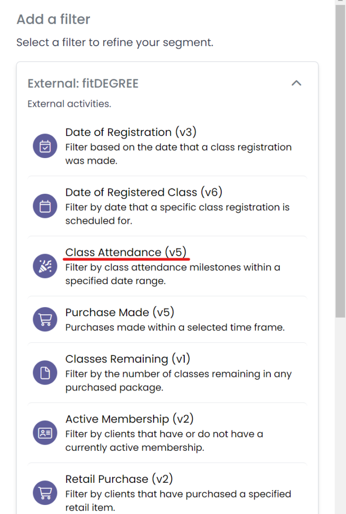Click the shopping cart icon beside Purchase Made

(x=45, y=320)
